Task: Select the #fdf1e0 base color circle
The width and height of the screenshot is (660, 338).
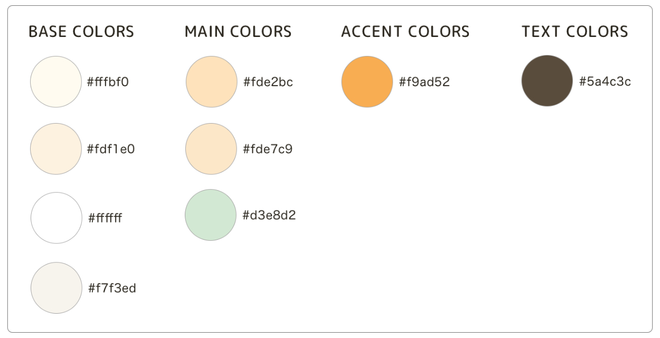Action: (x=56, y=149)
